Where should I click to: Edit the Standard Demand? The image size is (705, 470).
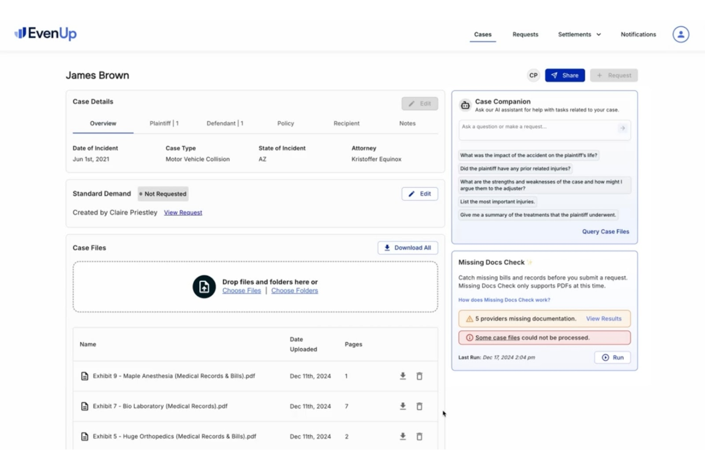pyautogui.click(x=420, y=194)
